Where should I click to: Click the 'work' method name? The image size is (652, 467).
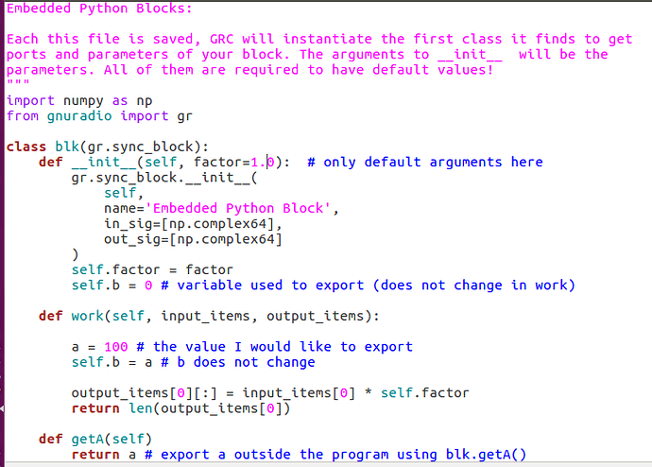(87, 316)
